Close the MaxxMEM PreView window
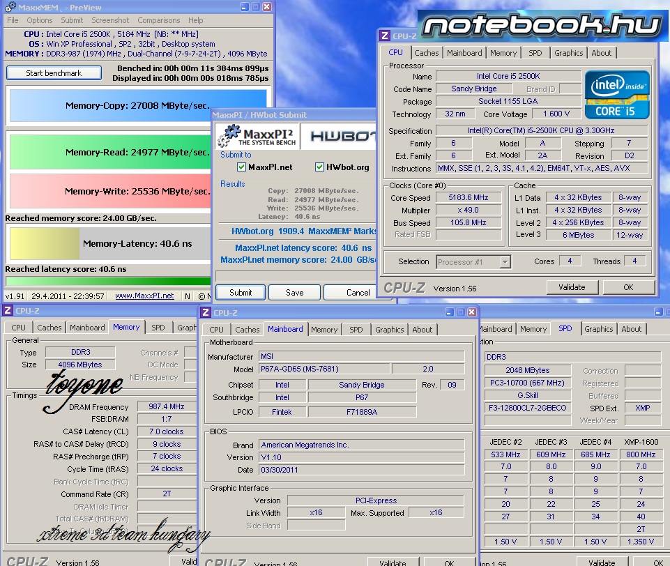 tap(266, 7)
